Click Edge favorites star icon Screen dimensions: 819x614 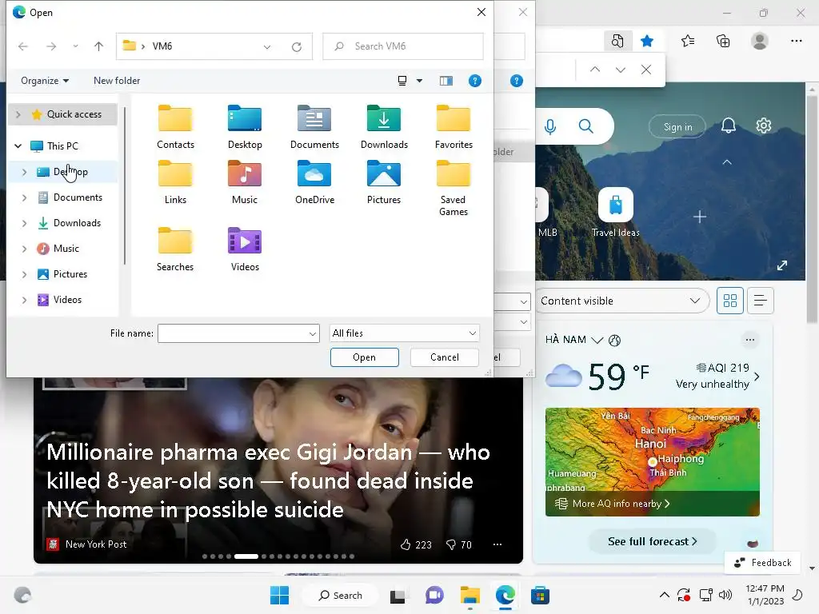tap(646, 41)
